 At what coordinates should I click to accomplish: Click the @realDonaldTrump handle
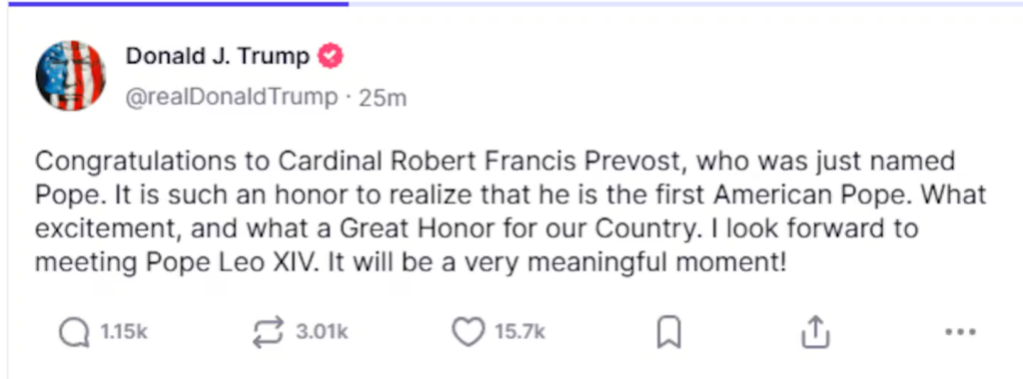coord(232,97)
